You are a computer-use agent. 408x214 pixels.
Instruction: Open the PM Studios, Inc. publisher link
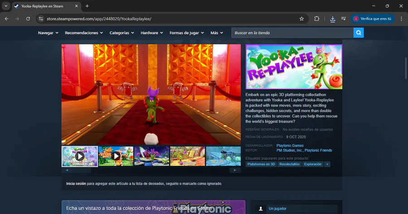click(x=290, y=150)
